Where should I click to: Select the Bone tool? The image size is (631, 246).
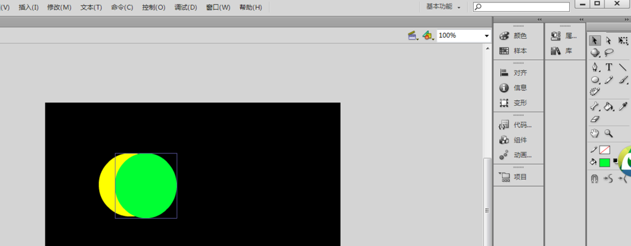coord(595,107)
